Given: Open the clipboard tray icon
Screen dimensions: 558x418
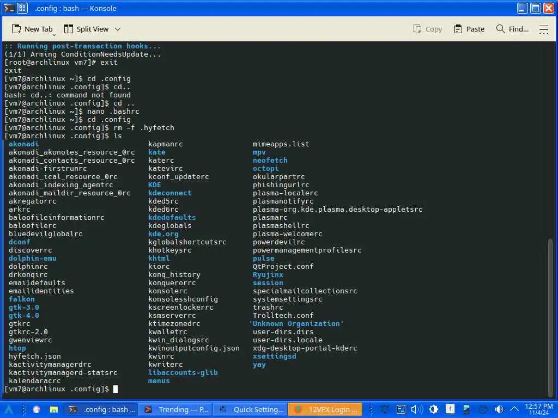Looking at the screenshot, I should coord(401,409).
